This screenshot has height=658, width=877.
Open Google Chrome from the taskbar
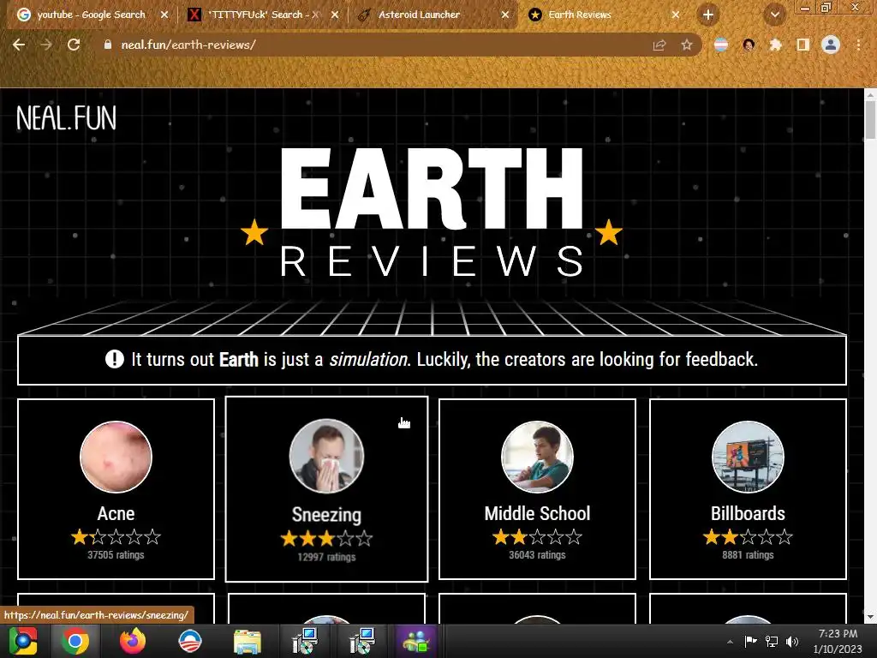[75, 641]
